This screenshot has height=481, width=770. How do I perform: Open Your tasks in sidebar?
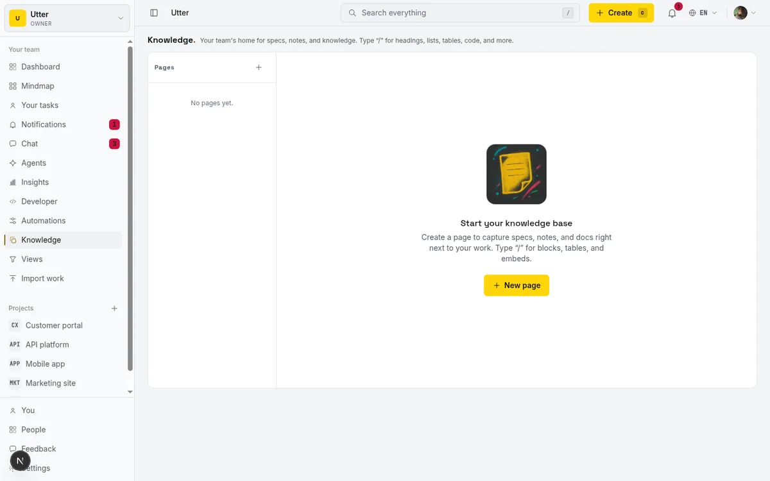click(x=63, y=105)
